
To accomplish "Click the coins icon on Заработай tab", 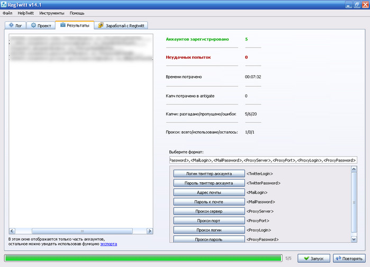I will coord(101,25).
